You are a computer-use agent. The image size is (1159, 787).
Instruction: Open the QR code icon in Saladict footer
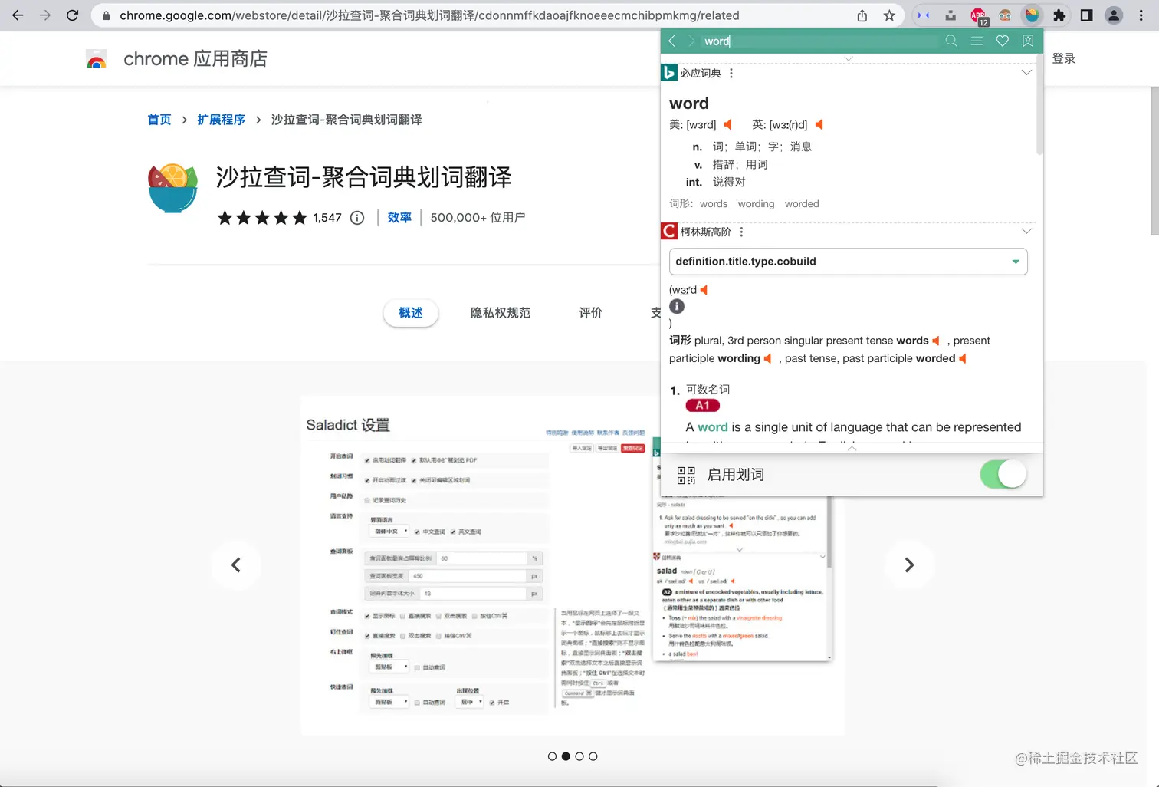click(x=686, y=475)
